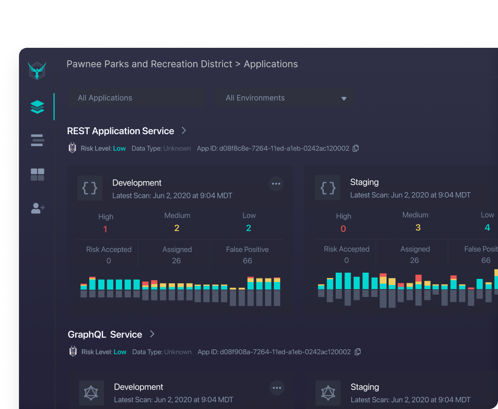Click the Risk Level shield badge for GraphQL Service
This screenshot has width=498, height=409.
coord(73,351)
